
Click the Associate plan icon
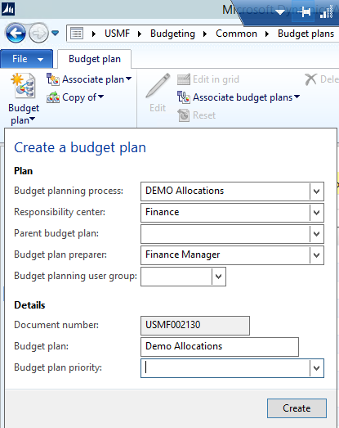point(52,79)
